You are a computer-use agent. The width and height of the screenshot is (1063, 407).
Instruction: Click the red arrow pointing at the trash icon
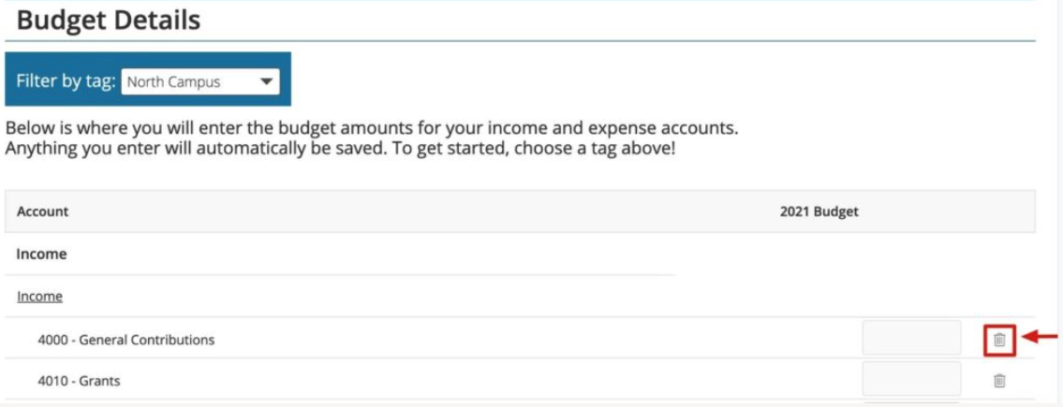[x=1040, y=337]
